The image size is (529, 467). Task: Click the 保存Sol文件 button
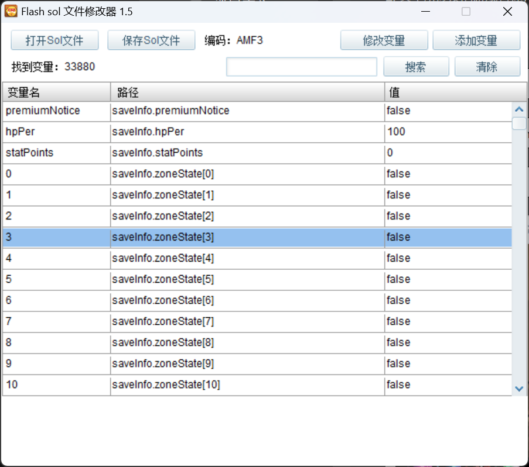click(x=151, y=40)
